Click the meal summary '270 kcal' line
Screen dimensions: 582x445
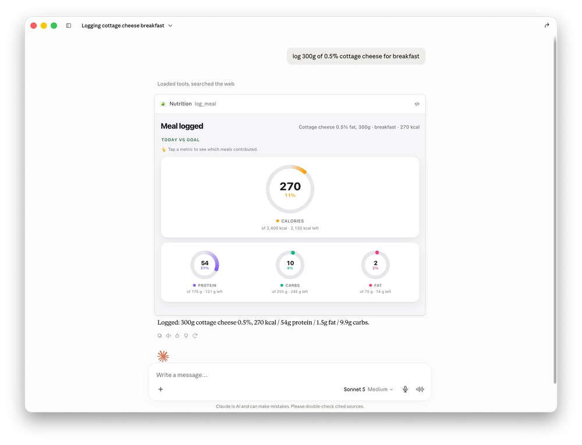pyautogui.click(x=359, y=127)
